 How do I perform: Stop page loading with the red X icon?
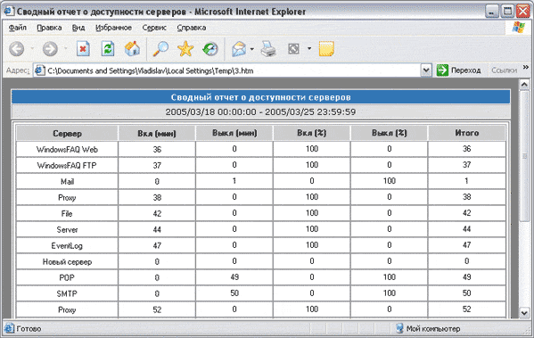[83, 49]
